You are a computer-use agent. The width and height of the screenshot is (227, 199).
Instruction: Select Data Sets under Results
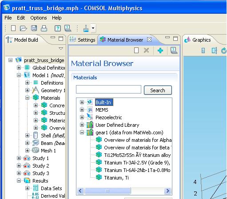[51, 188]
